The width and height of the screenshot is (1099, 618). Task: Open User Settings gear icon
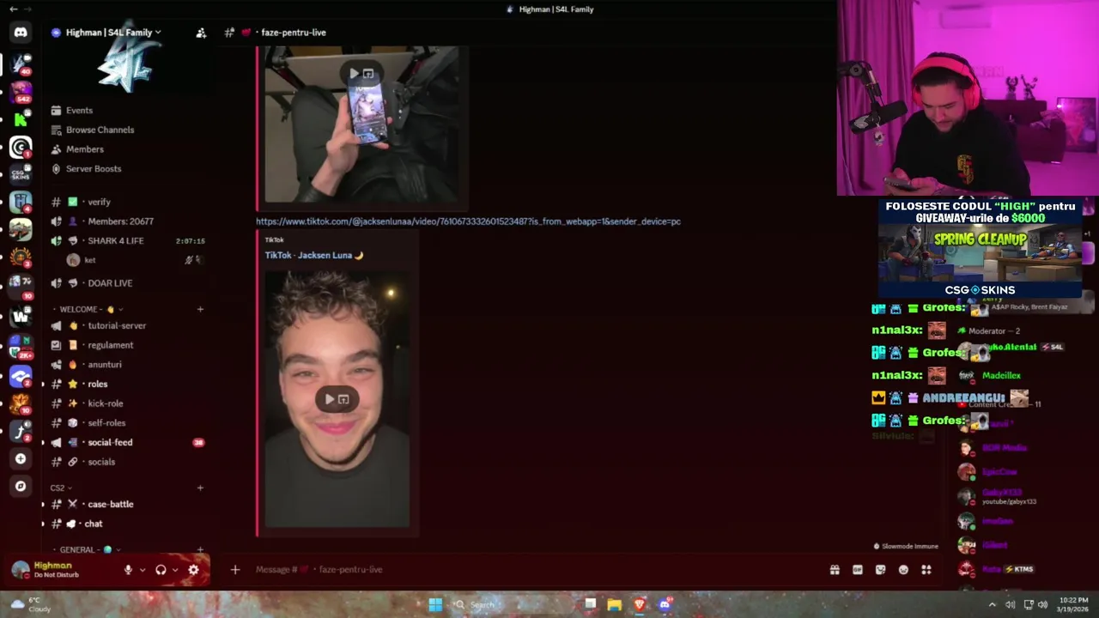[193, 570]
